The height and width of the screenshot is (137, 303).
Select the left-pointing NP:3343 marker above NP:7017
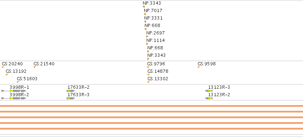click(x=143, y=7)
